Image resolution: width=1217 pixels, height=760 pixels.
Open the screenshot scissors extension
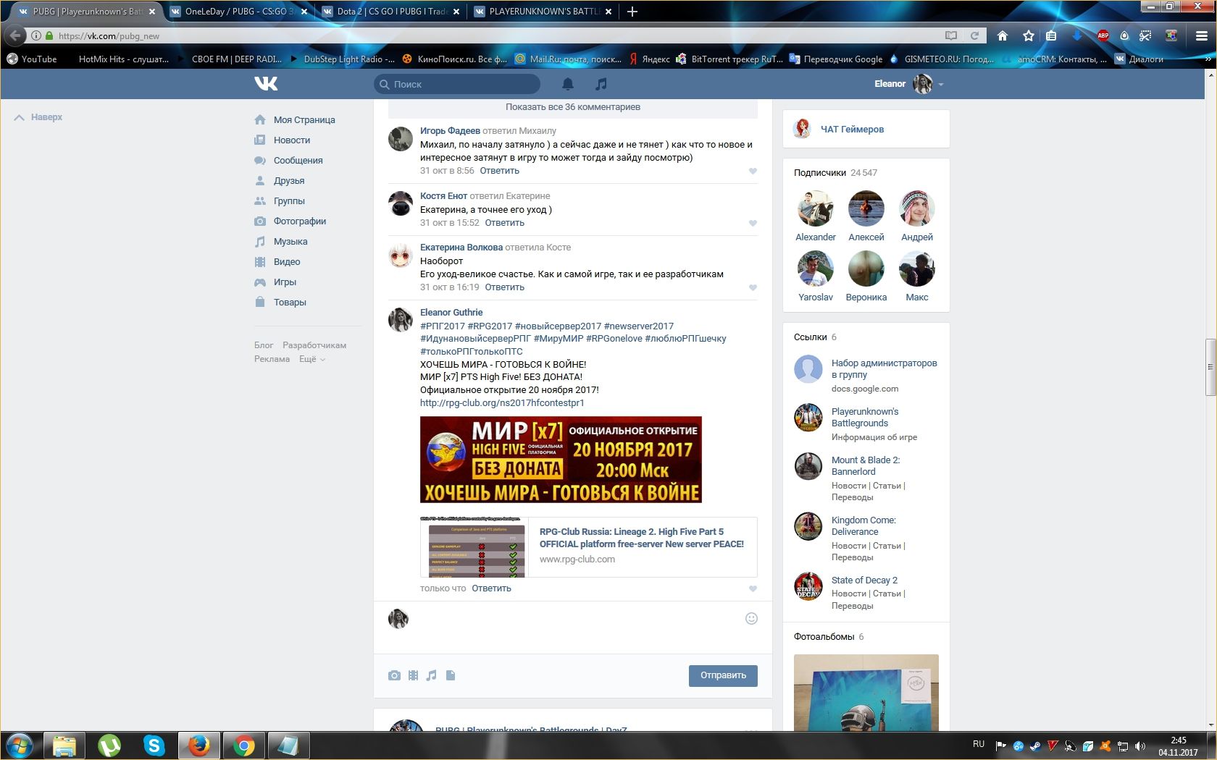pos(1145,35)
